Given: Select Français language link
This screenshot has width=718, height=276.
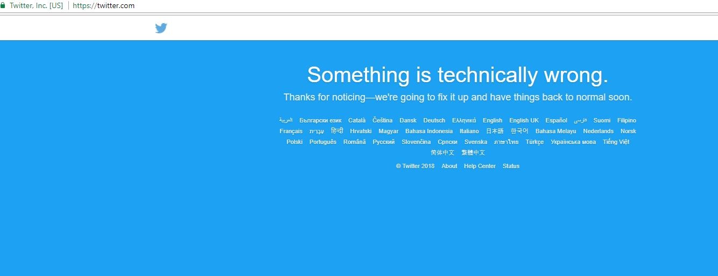Looking at the screenshot, I should click(x=291, y=131).
